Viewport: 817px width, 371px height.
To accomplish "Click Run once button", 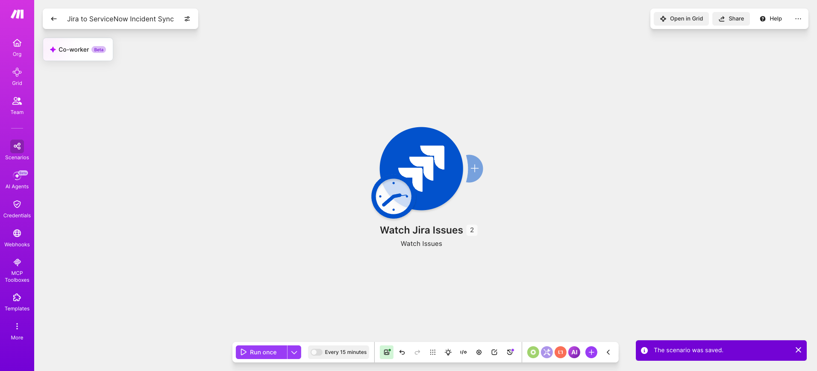I will 261,352.
